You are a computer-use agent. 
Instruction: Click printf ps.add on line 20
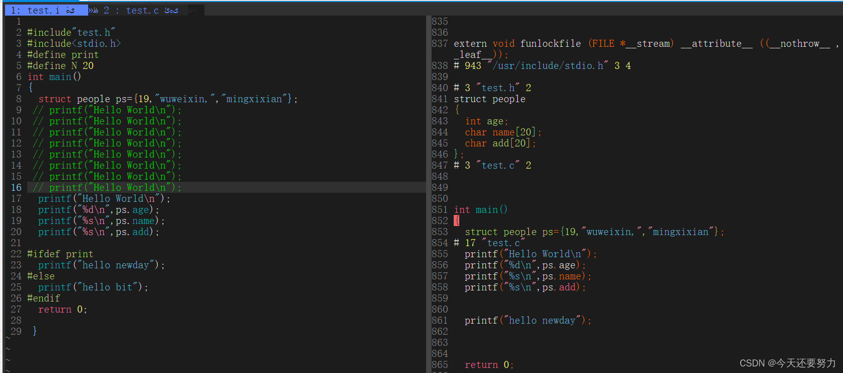[99, 232]
